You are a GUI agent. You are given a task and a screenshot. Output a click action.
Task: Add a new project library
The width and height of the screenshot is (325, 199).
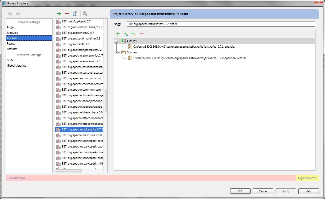59,14
